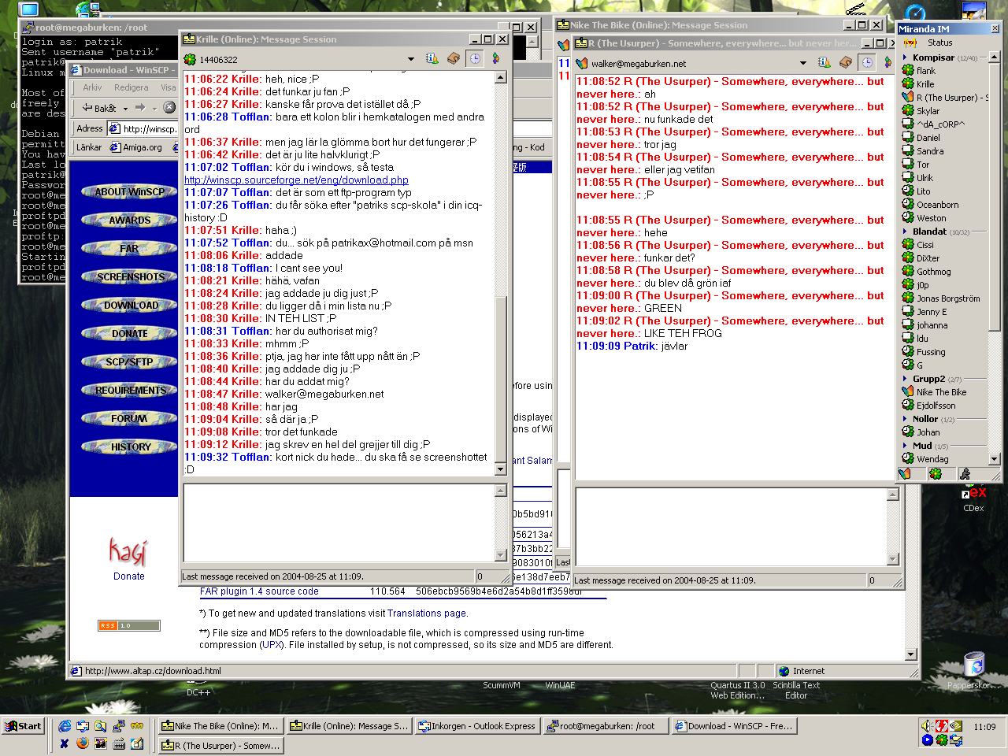Click MSN status icon in Miranda bottom bar
Image resolution: width=1008 pixels, height=756 pixels.
coord(906,474)
